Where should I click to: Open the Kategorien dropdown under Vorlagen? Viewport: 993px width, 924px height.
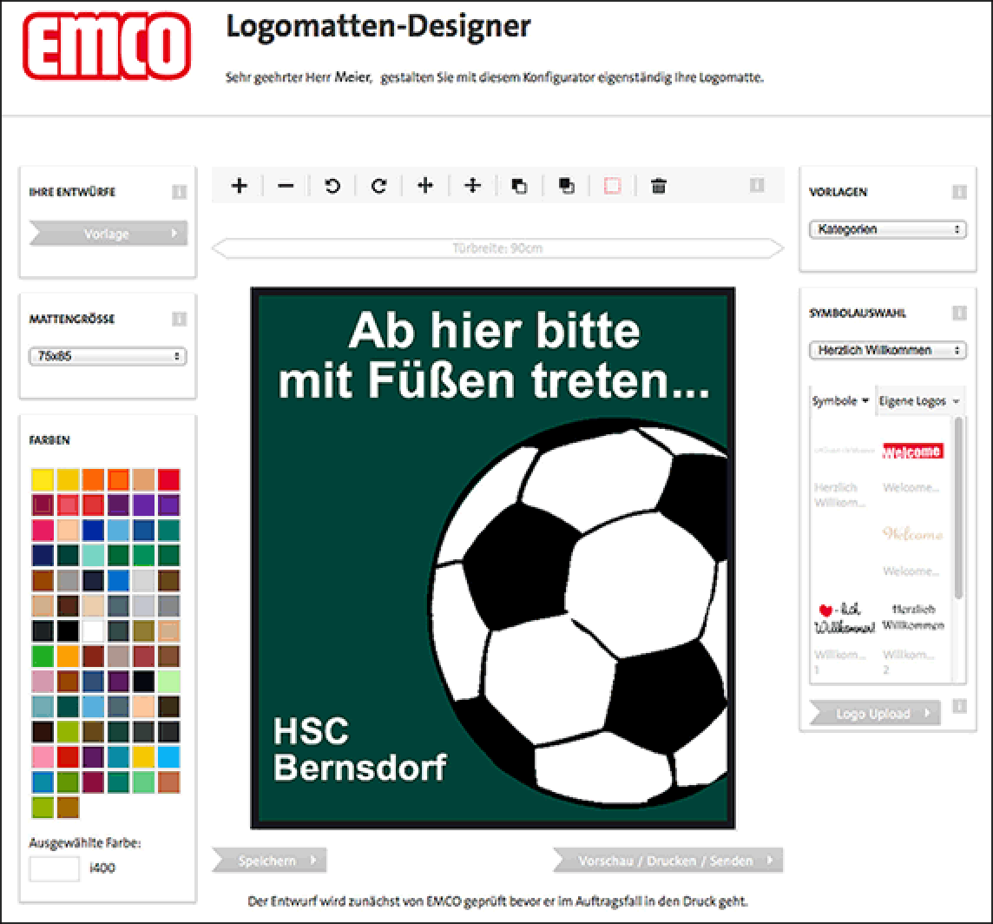click(888, 228)
